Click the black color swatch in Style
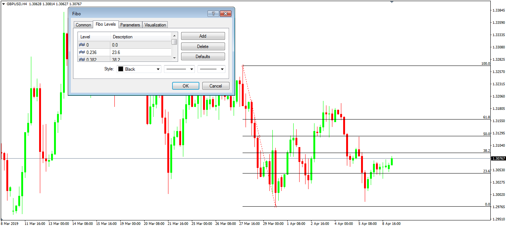This screenshot has width=506, height=226. tap(121, 69)
